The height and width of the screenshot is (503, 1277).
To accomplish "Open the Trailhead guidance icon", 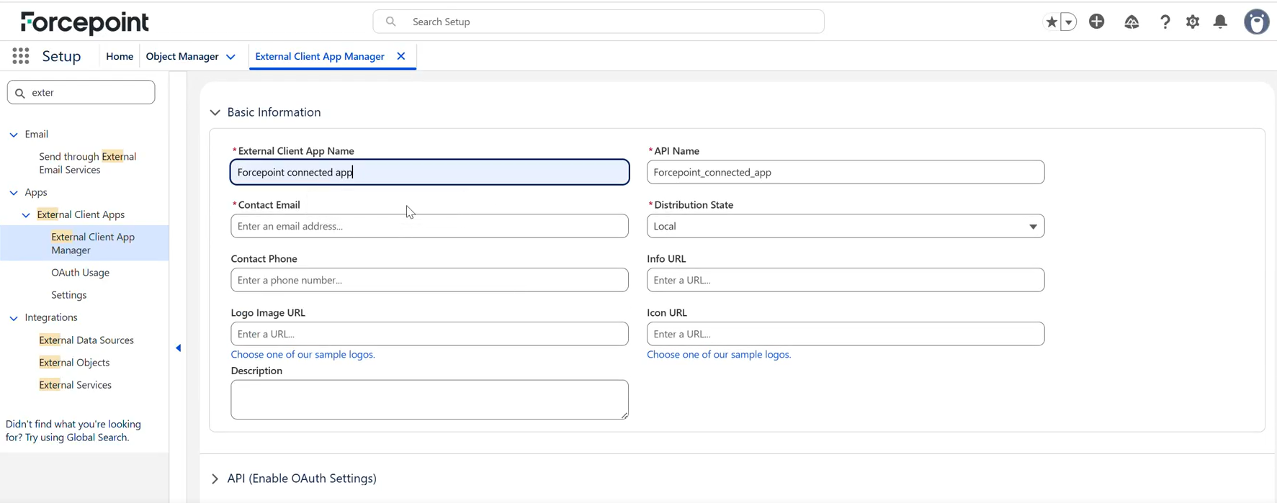I will (x=1132, y=22).
